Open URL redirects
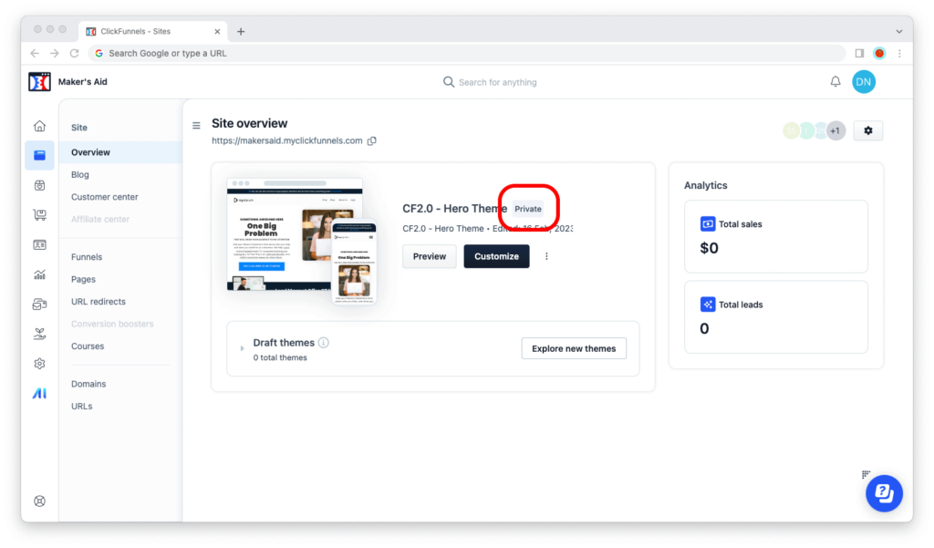 [99, 302]
